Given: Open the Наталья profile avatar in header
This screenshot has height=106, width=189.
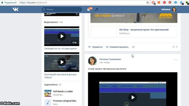Looking at the screenshot, I should point(174,9).
